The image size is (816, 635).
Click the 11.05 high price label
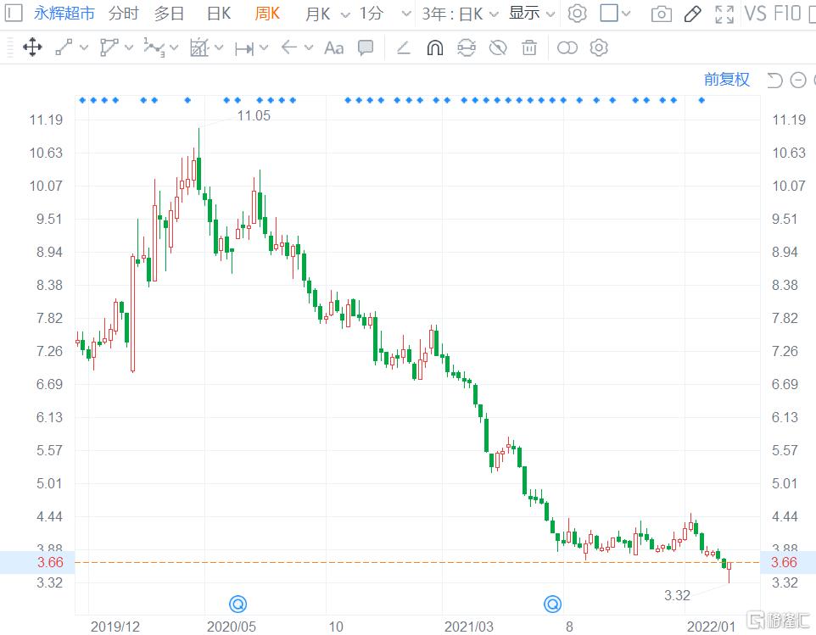tap(254, 115)
